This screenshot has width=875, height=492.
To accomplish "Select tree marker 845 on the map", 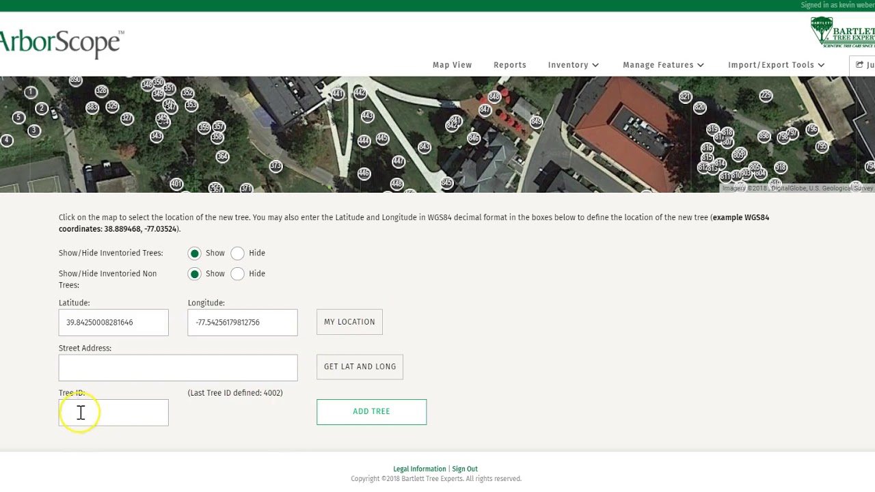I will click(x=446, y=182).
